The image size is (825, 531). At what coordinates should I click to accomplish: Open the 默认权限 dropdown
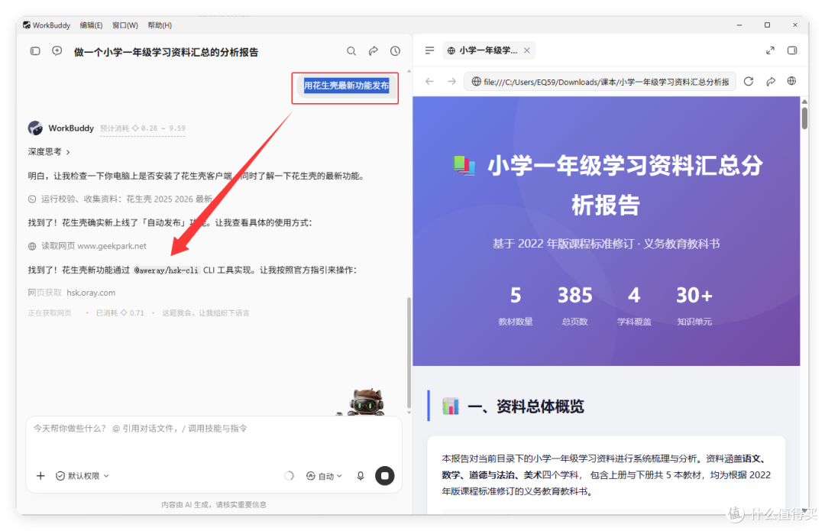coord(82,476)
